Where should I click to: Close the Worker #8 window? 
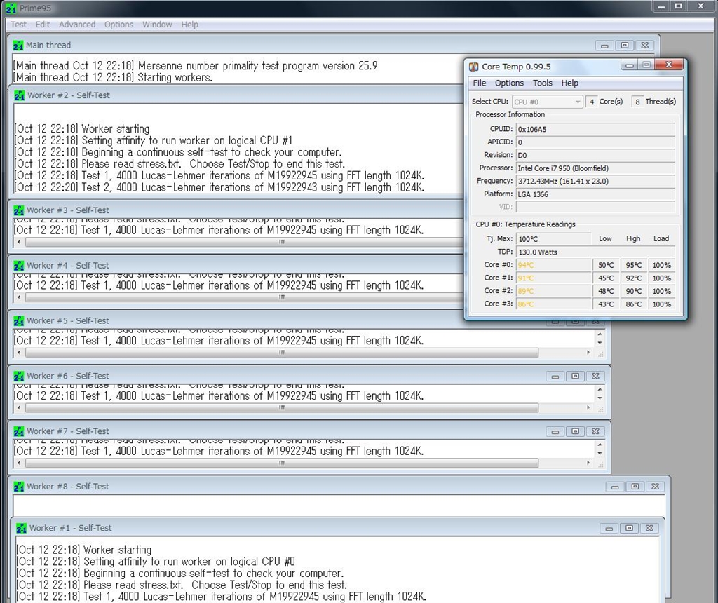tap(656, 487)
